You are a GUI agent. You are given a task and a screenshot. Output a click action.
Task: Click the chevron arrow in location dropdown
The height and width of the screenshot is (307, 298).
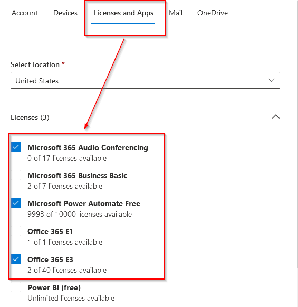[x=272, y=80]
